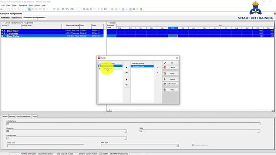Select the Feb month column header
This screenshot has width=276, height=155.
(x=172, y=28)
